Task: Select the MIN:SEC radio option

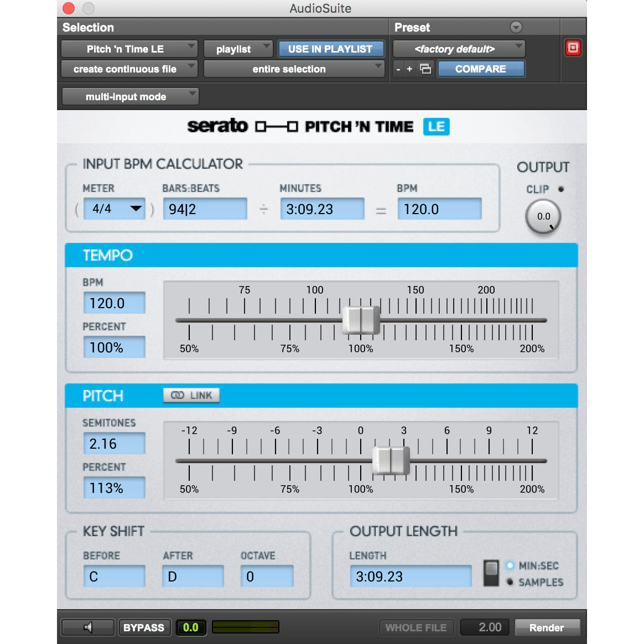Action: coord(510,565)
